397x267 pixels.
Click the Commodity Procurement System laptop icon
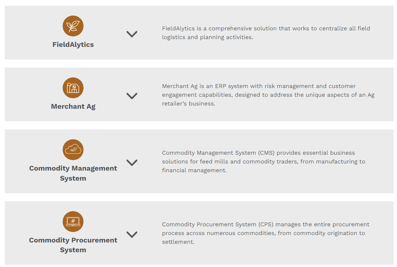[73, 221]
